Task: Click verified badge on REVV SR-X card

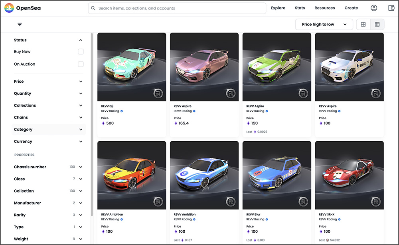Action: 340,220
